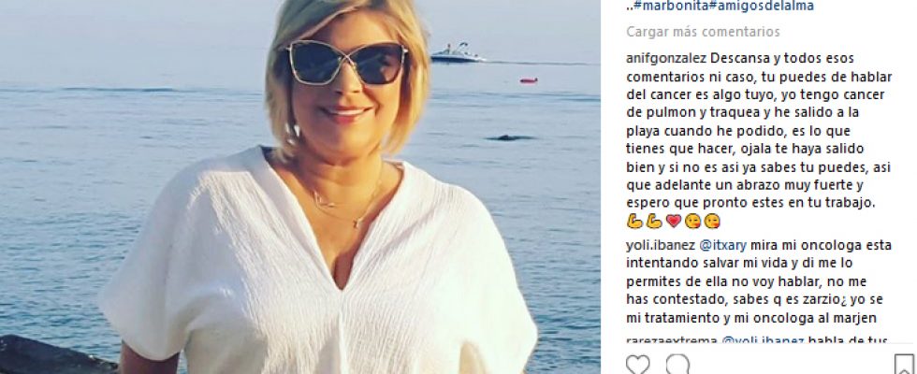The image size is (917, 374).
Task: Open the @itxary mention
Action: (x=722, y=245)
